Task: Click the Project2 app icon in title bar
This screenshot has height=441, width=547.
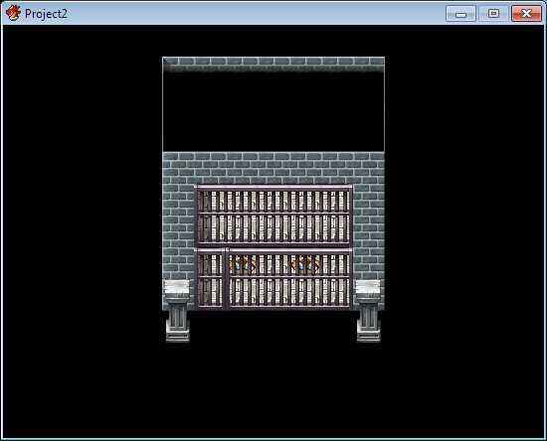Action: click(13, 14)
